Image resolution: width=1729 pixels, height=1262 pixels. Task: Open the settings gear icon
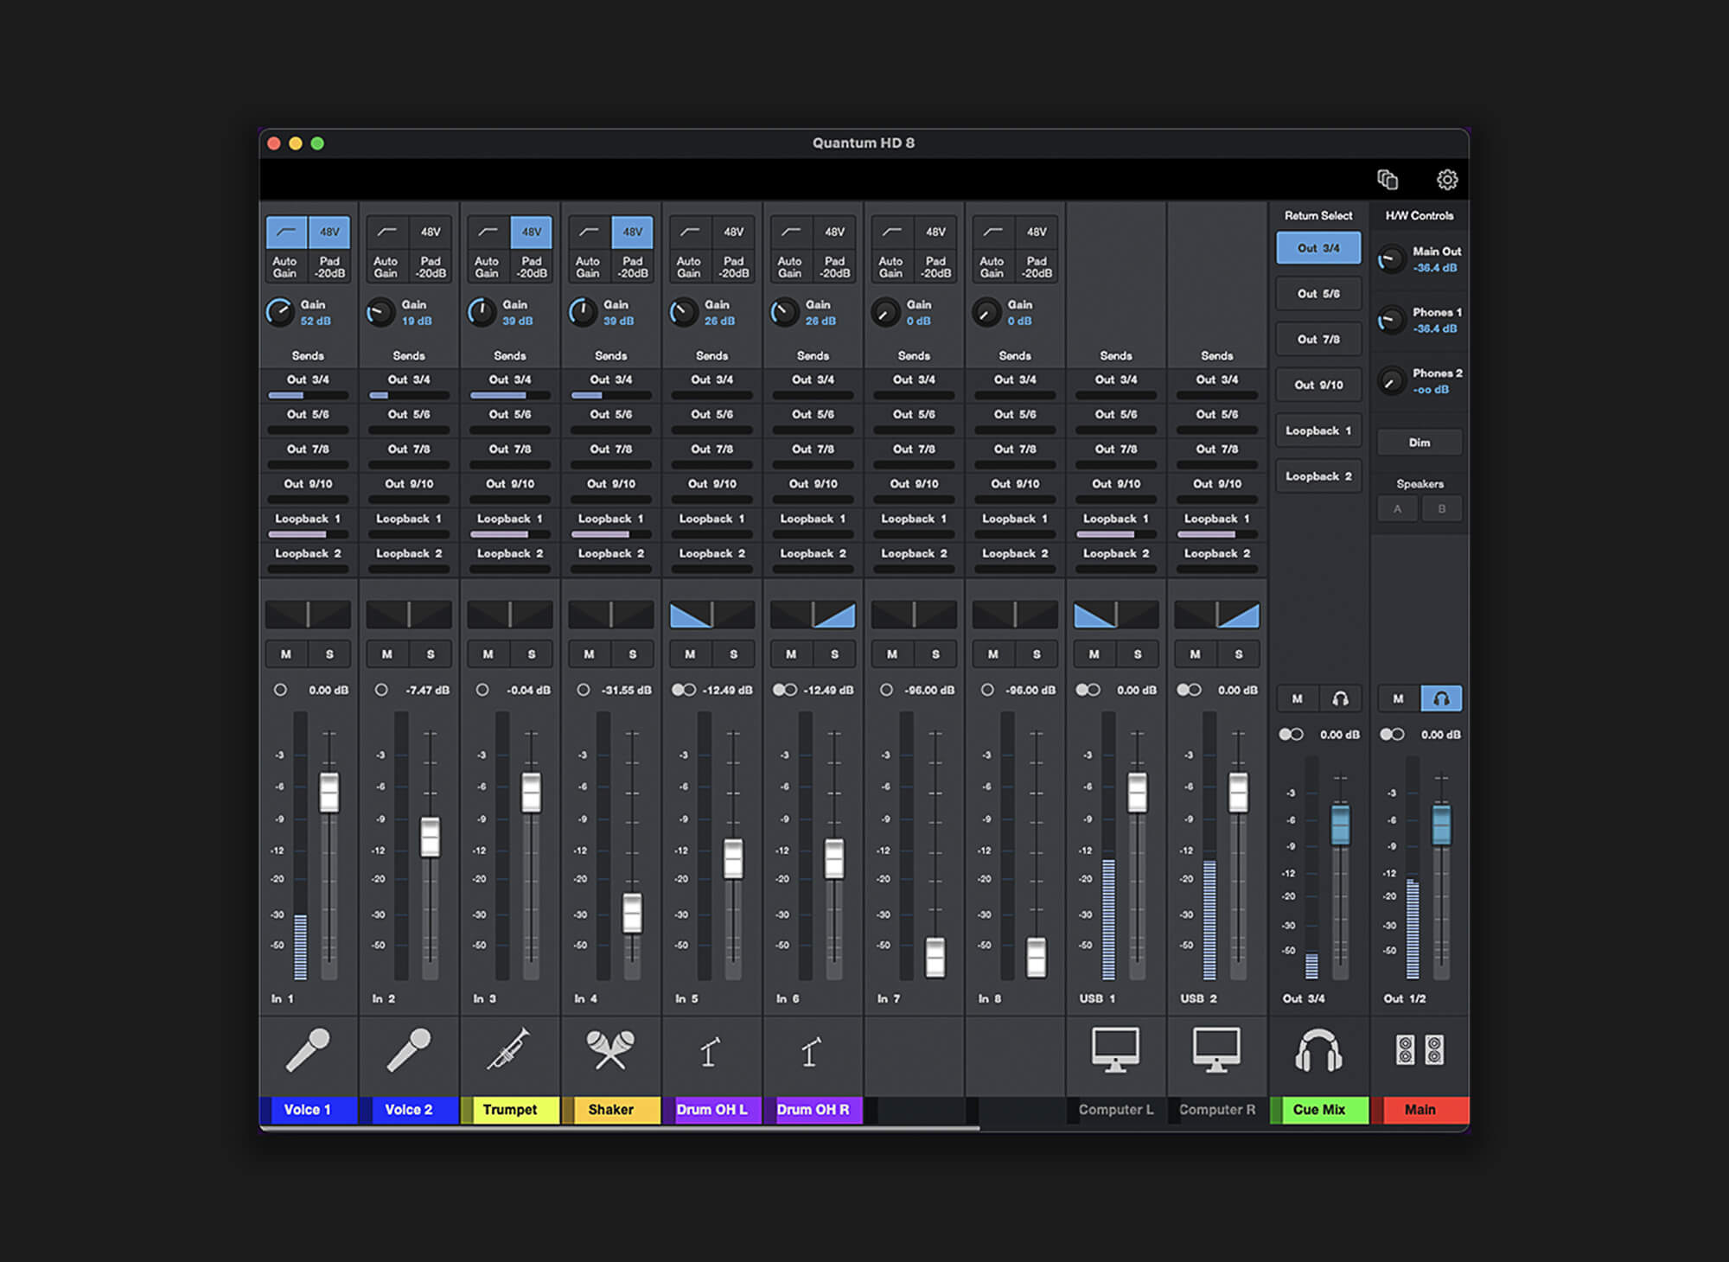tap(1446, 180)
